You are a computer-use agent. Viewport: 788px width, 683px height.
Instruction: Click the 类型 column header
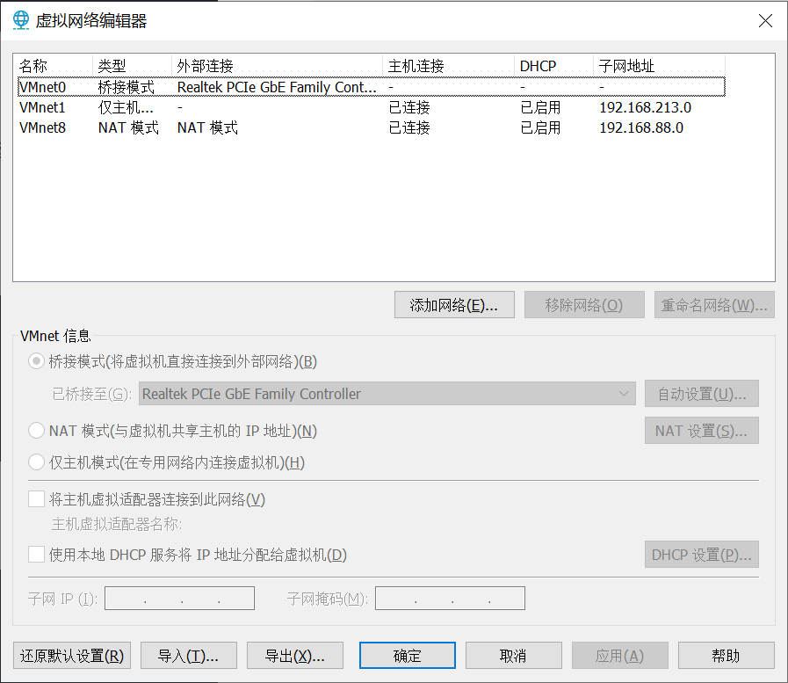[x=132, y=66]
